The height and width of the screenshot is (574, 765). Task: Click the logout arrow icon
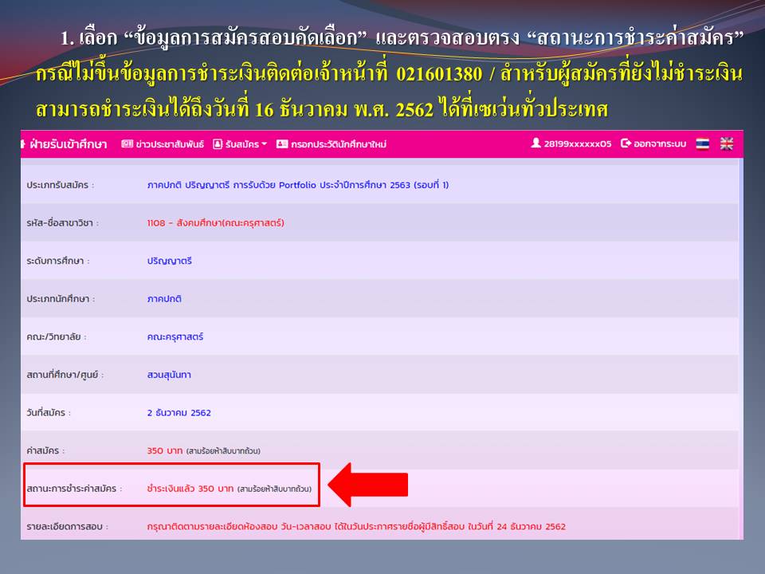coord(626,143)
